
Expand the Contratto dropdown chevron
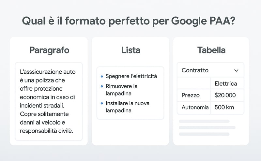236,70
